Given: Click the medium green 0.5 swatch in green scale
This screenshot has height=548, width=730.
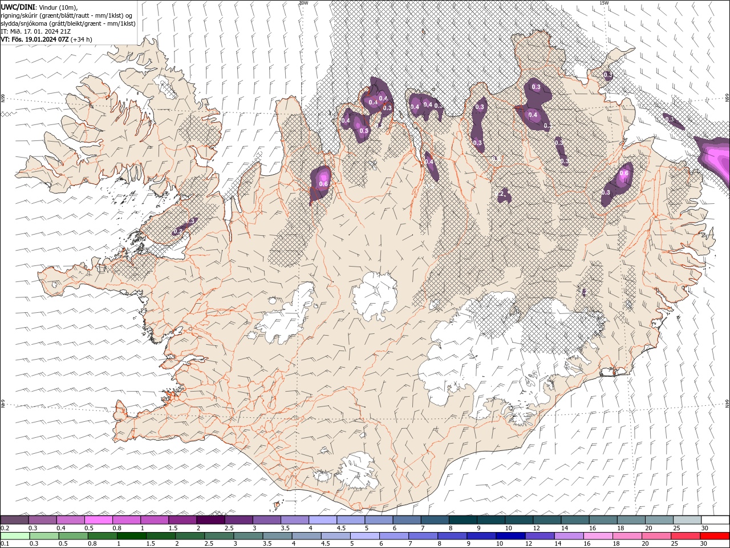Looking at the screenshot, I should click(x=74, y=536).
